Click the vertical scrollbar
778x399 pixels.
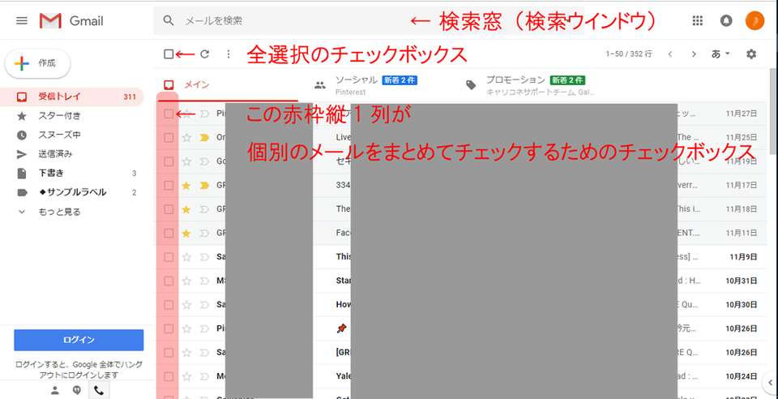[x=773, y=112]
